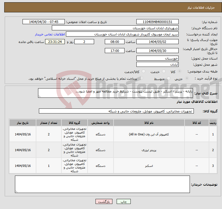Image resolution: width=222 pixels, height=209 pixels.
Task: Click the quantity cell in the اسکنر row
Action: [x=49, y=166]
